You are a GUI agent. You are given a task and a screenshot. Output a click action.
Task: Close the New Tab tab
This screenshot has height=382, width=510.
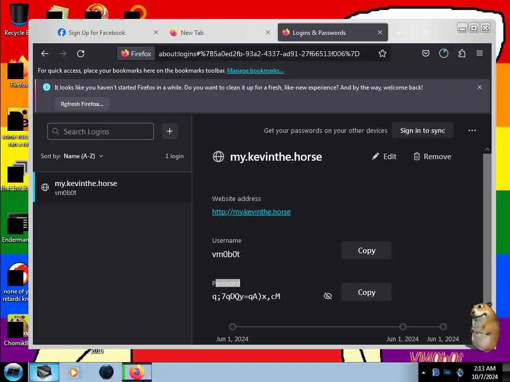tap(267, 32)
